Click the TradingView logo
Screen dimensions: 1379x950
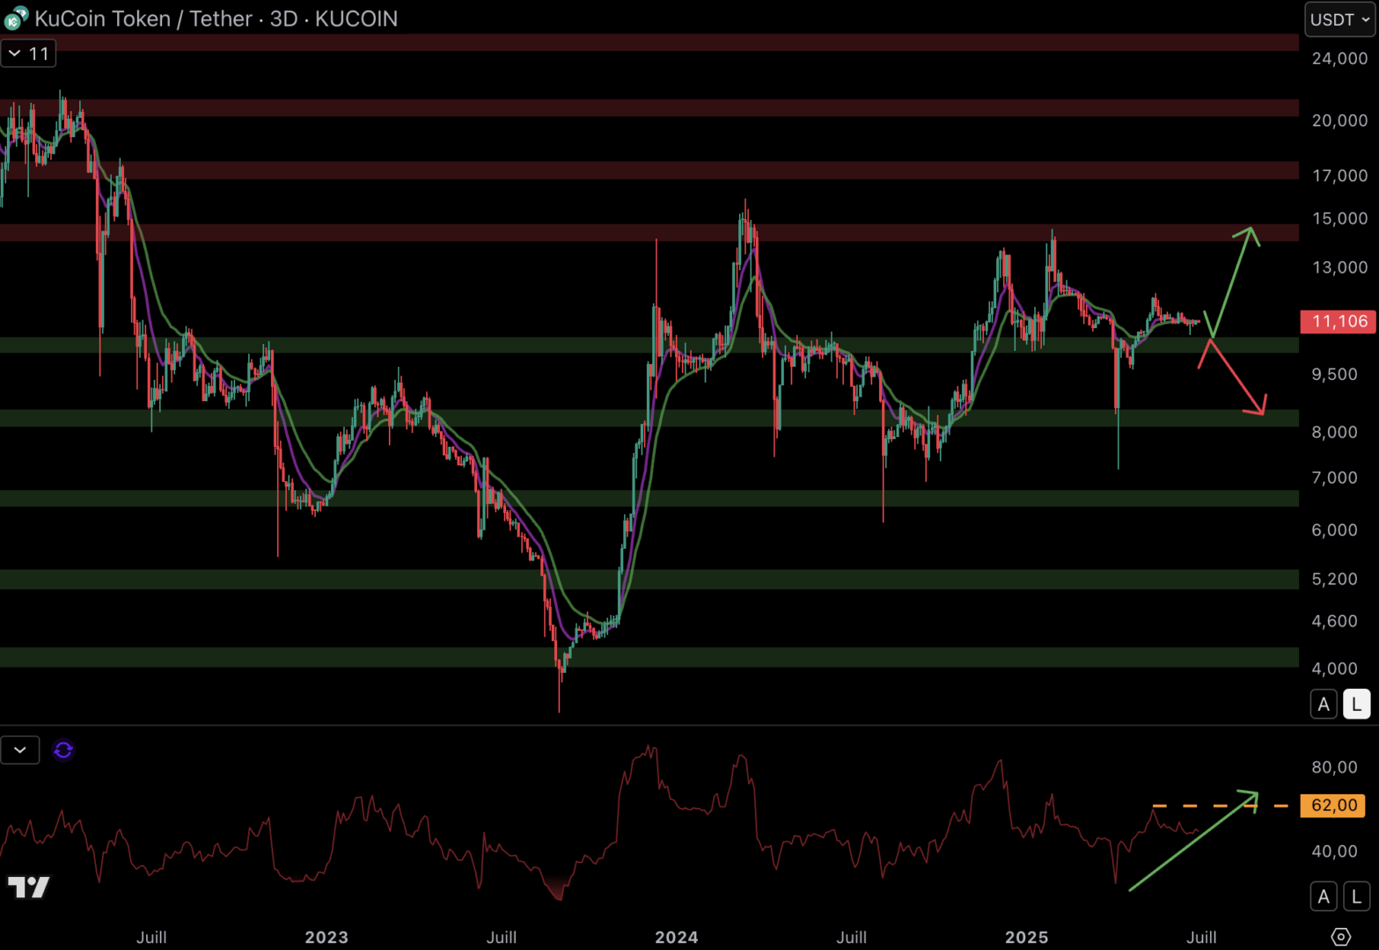click(28, 887)
